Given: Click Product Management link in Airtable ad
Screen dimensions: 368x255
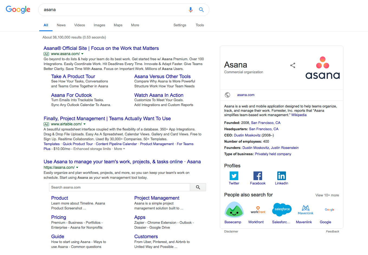Looking at the screenshot, I should tap(157, 144).
